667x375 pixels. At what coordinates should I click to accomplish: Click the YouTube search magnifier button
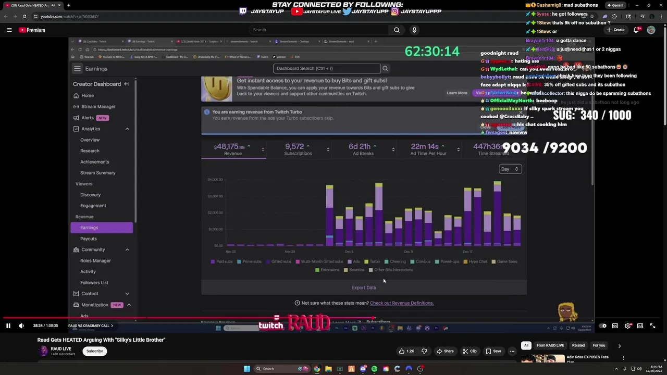point(397,30)
